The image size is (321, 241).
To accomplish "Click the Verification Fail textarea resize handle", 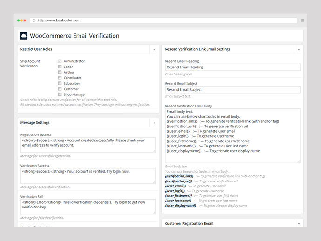I will click(x=154, y=213).
